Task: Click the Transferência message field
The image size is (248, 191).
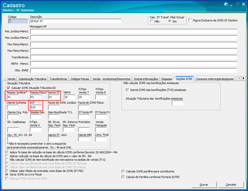Action: 134,57
